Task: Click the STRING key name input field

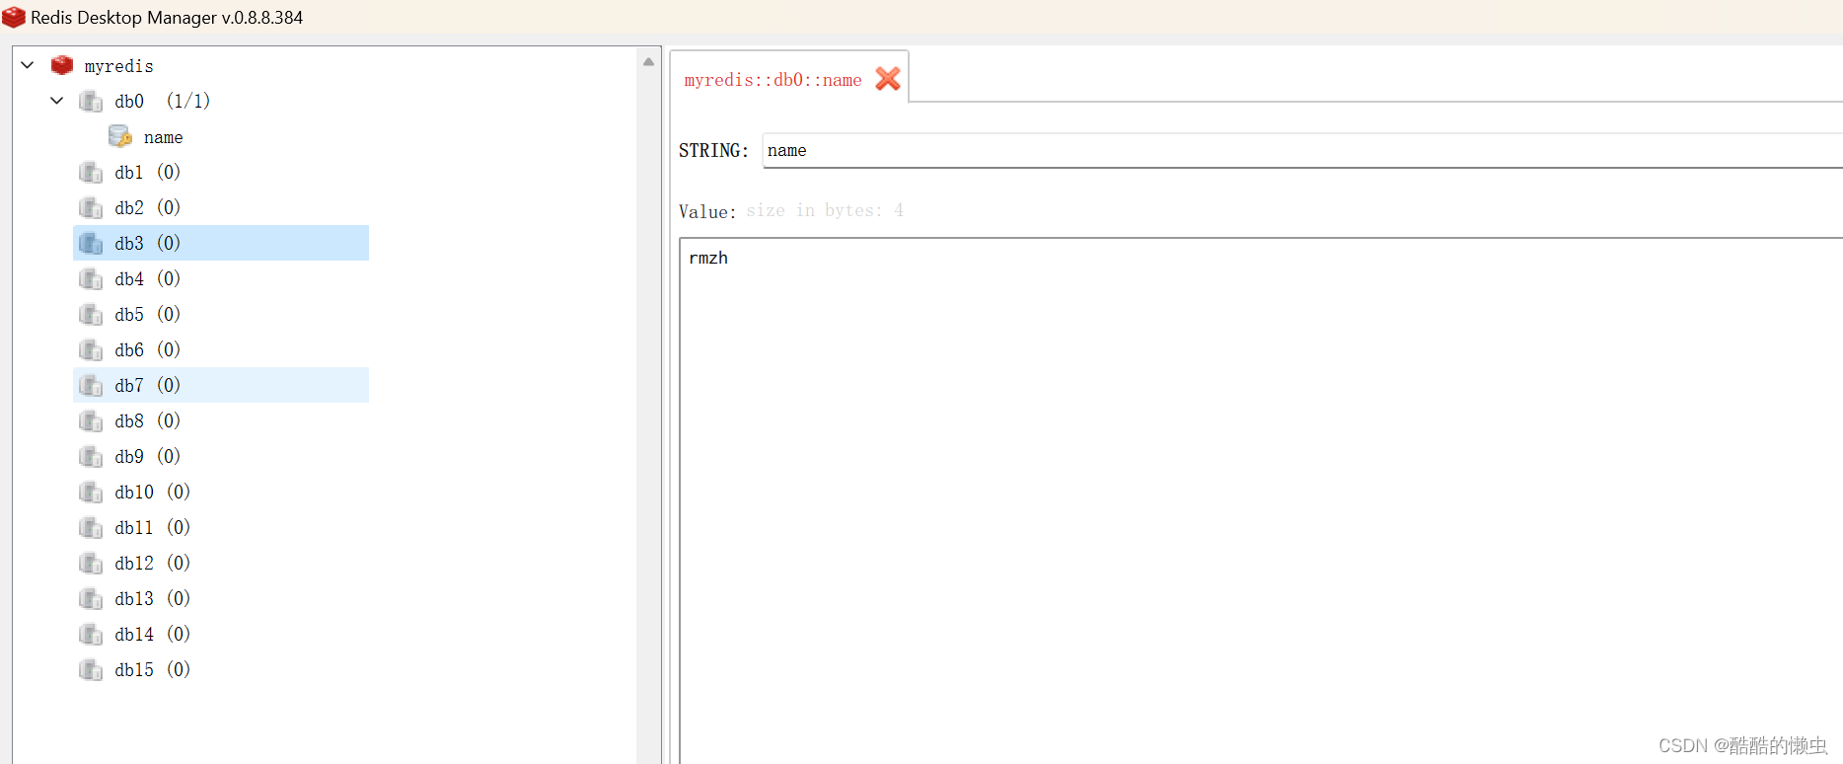Action: [x=1302, y=150]
